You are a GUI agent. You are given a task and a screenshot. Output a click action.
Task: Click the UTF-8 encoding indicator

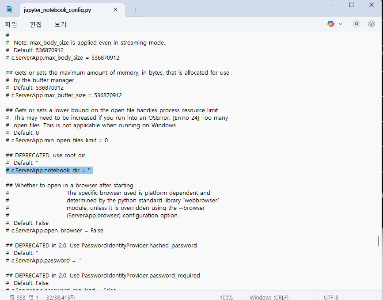point(331,297)
